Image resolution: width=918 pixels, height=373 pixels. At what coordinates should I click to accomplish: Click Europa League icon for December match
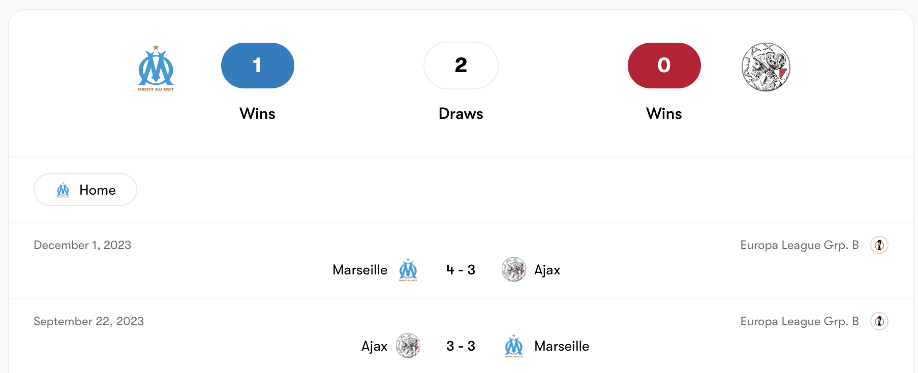point(879,245)
